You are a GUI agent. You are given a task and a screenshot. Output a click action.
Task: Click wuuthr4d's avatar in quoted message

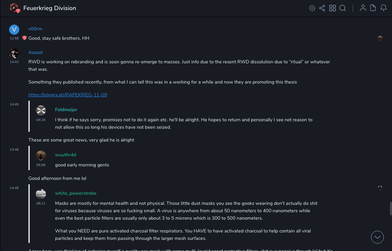(41, 156)
